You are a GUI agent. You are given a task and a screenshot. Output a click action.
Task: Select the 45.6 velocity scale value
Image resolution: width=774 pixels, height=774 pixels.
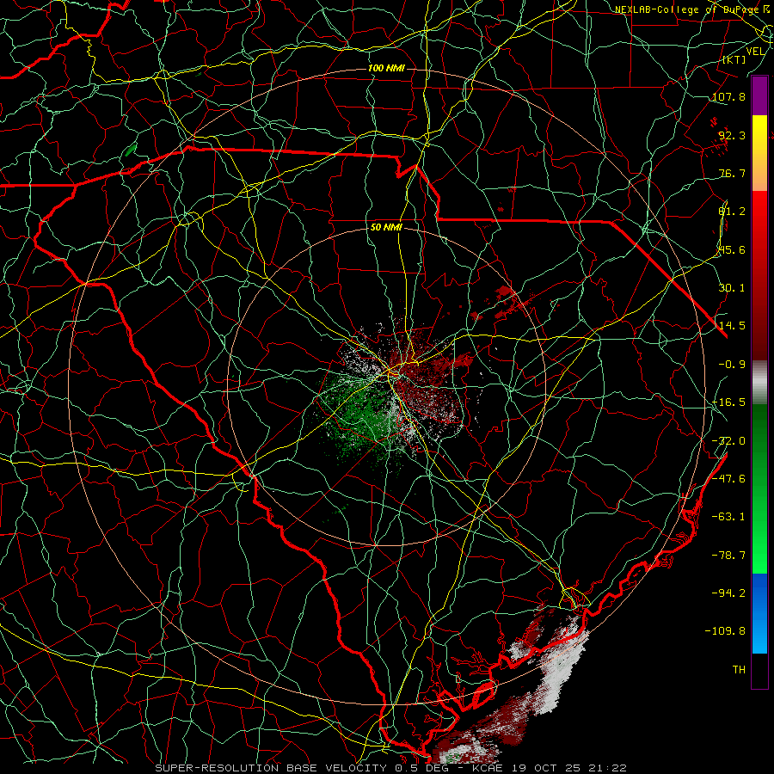732,249
